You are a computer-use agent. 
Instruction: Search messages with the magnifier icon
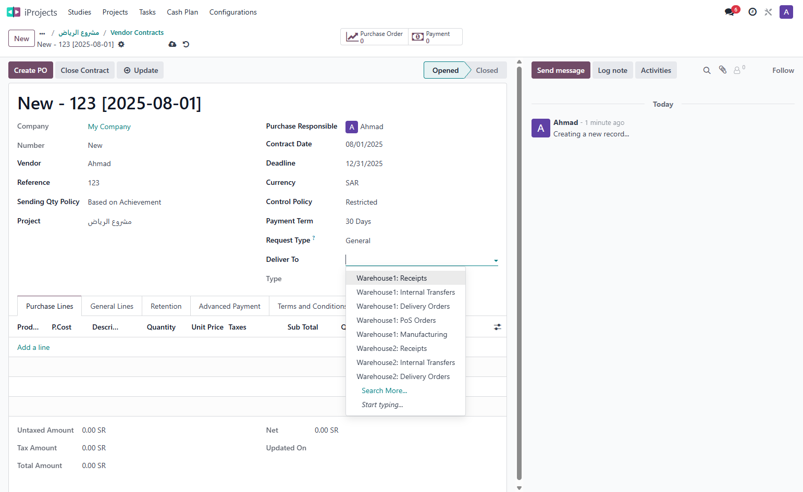coord(707,70)
